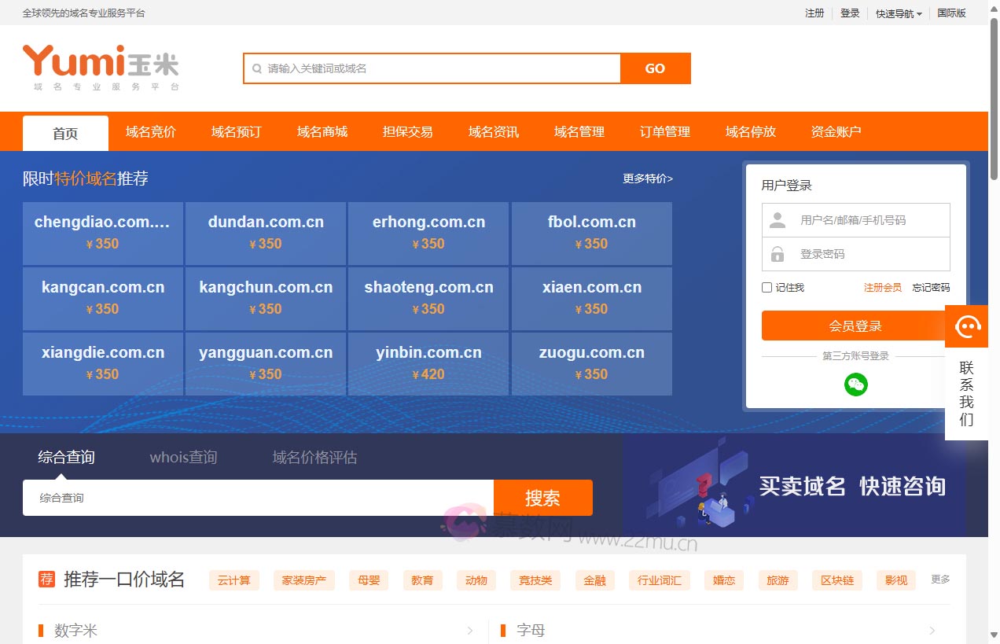Click the 注册会员 registration link
The height and width of the screenshot is (644, 1000).
click(x=883, y=287)
